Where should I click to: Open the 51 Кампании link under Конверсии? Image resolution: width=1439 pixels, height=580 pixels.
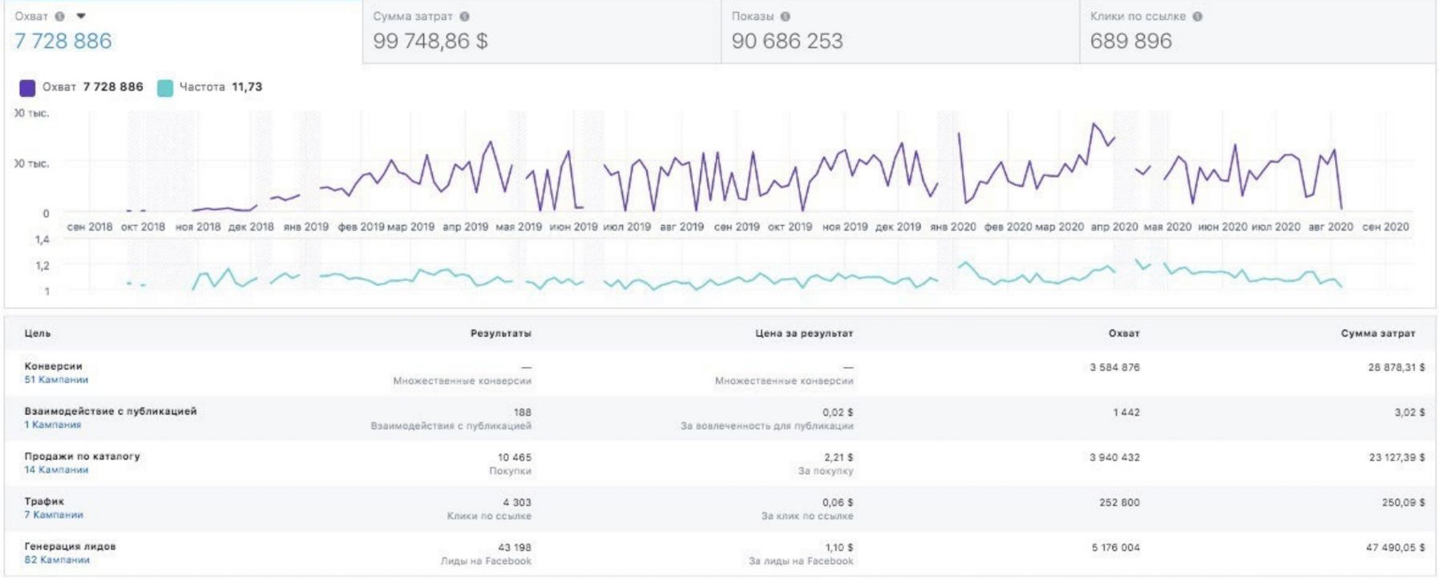point(56,380)
